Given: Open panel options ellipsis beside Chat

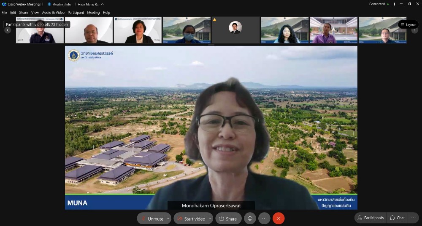Looking at the screenshot, I should click(x=413, y=218).
